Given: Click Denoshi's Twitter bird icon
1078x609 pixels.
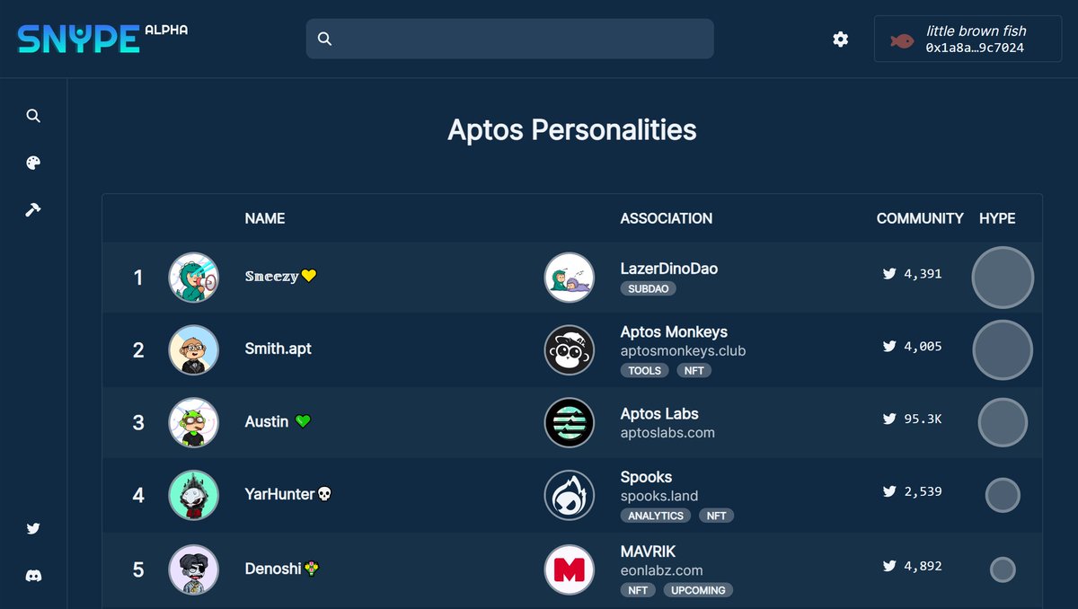Looking at the screenshot, I should pos(889,566).
